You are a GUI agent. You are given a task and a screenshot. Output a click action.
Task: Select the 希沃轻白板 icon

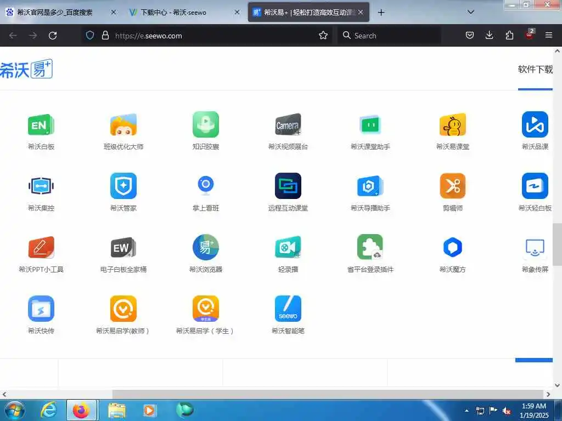[x=535, y=186]
